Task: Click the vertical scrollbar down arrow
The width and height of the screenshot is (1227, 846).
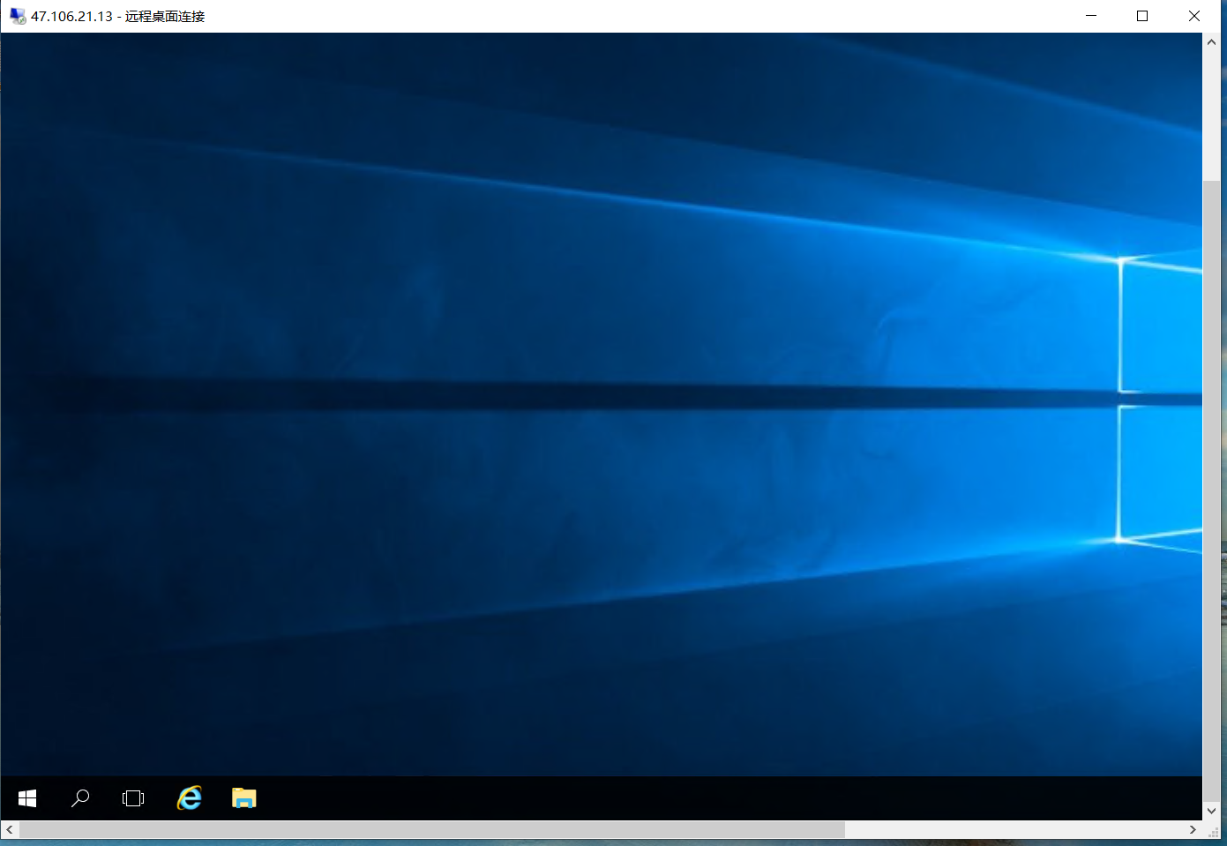Action: pyautogui.click(x=1212, y=811)
